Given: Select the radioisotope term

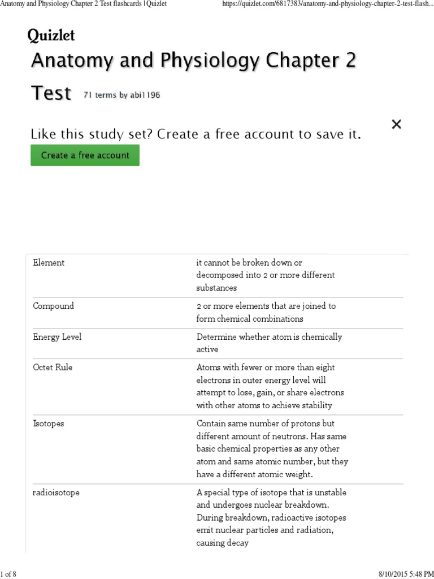Looking at the screenshot, I should click(x=56, y=493).
